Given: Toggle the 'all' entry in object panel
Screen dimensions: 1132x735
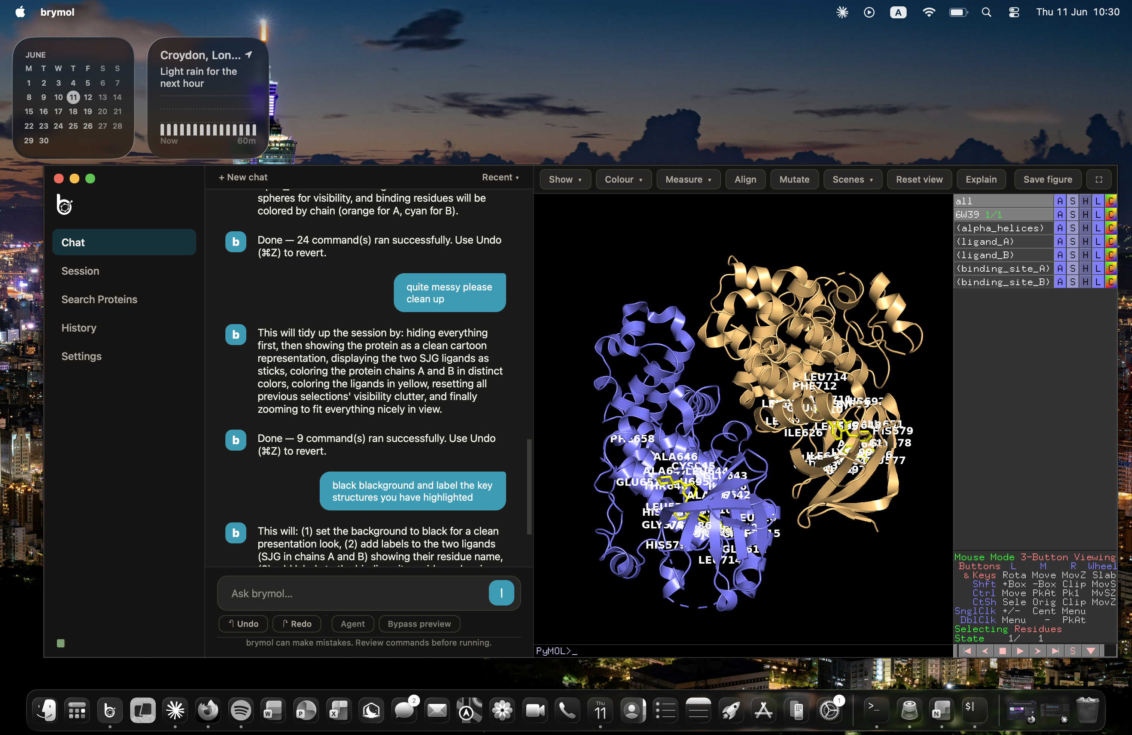Looking at the screenshot, I should tap(1003, 201).
